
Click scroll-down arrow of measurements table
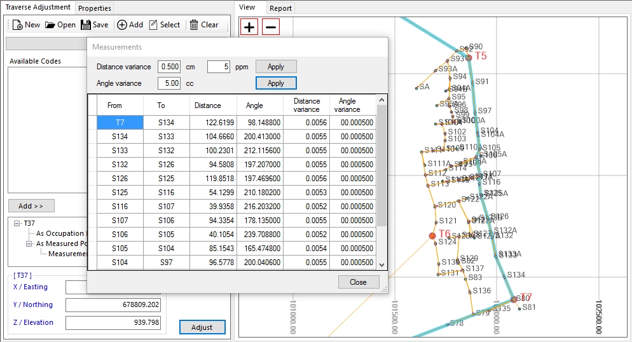tap(381, 265)
